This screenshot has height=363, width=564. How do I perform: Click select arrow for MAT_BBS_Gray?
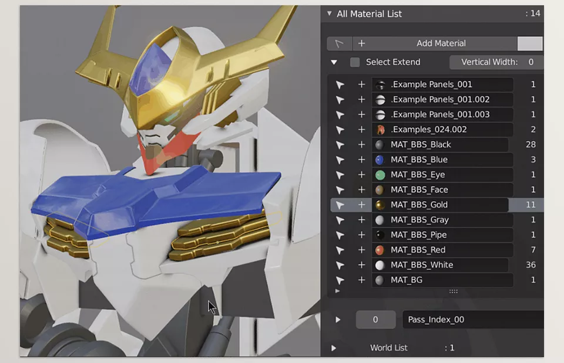coord(340,220)
